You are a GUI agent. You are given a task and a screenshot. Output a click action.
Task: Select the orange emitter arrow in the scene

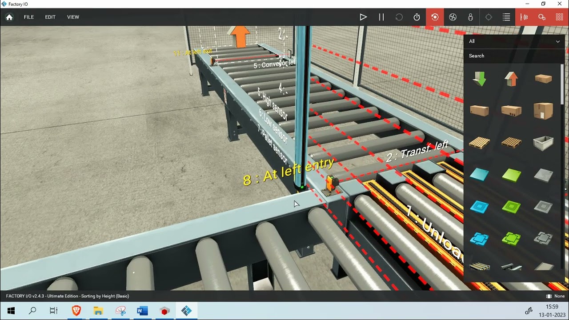[x=240, y=36]
